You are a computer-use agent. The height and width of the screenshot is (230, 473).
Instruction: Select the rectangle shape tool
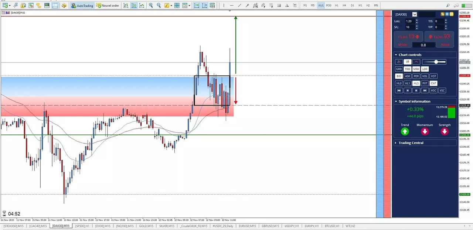pyautogui.click(x=279, y=6)
